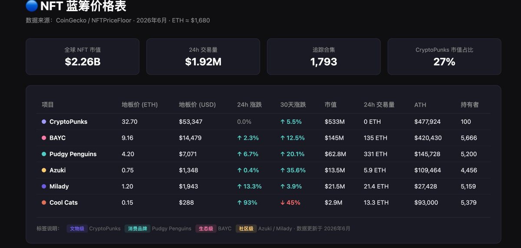This screenshot has height=248, width=521.
Task: Select the $145M market cap value
Action: pyautogui.click(x=334, y=138)
